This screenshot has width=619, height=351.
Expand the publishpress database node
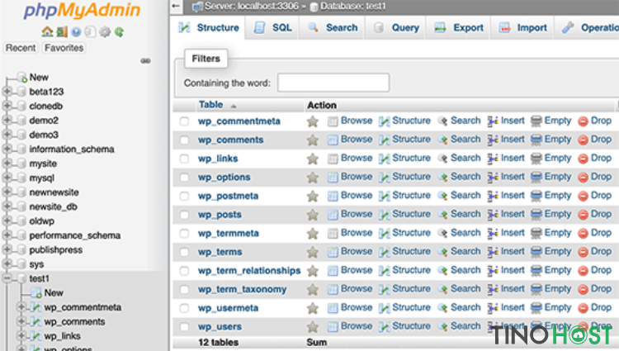(7, 249)
